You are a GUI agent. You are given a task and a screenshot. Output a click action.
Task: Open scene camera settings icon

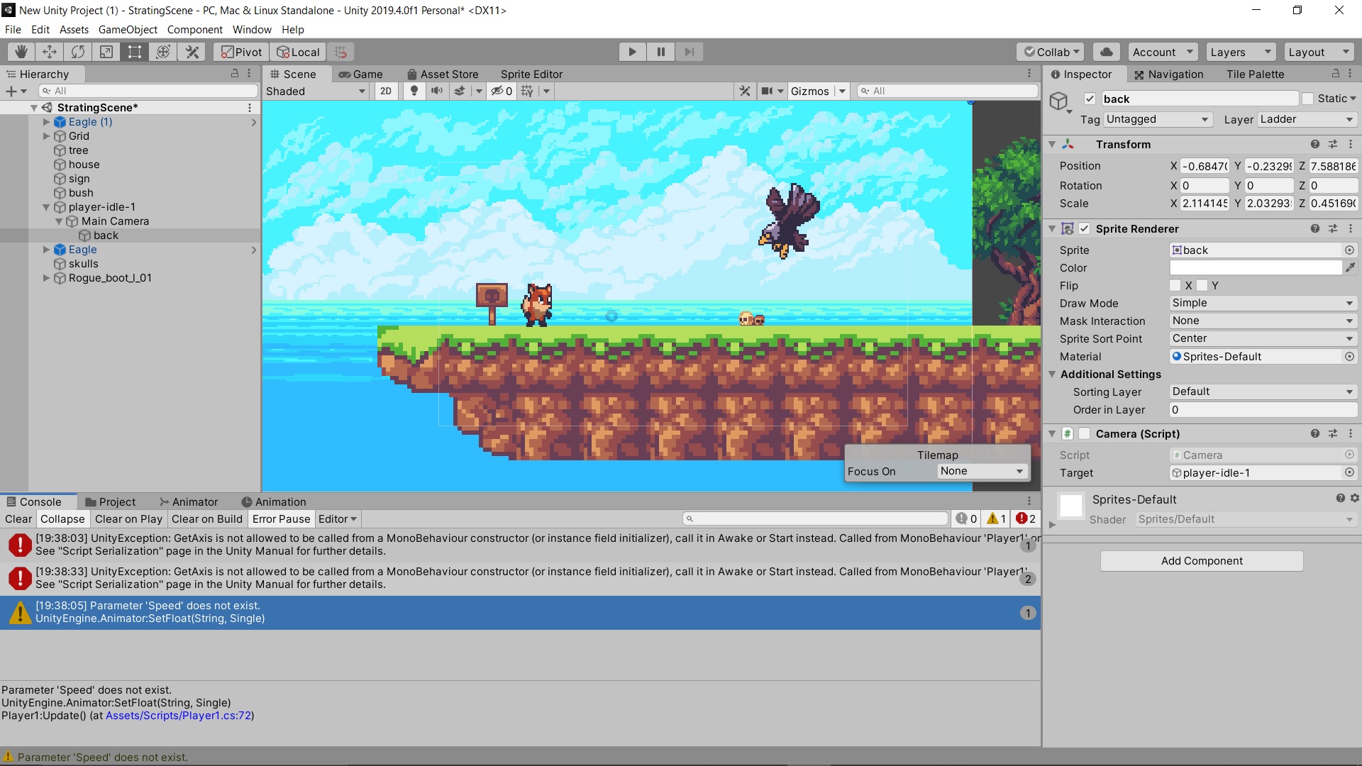(x=767, y=91)
